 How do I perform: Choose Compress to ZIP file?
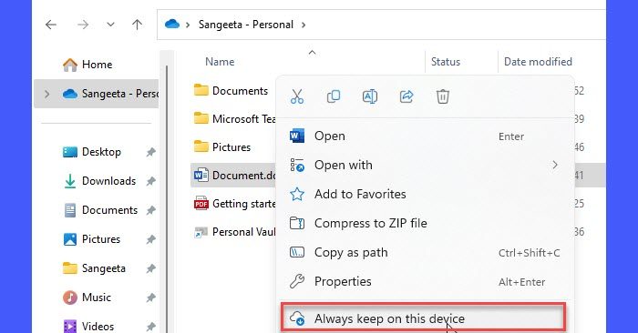pyautogui.click(x=425, y=223)
